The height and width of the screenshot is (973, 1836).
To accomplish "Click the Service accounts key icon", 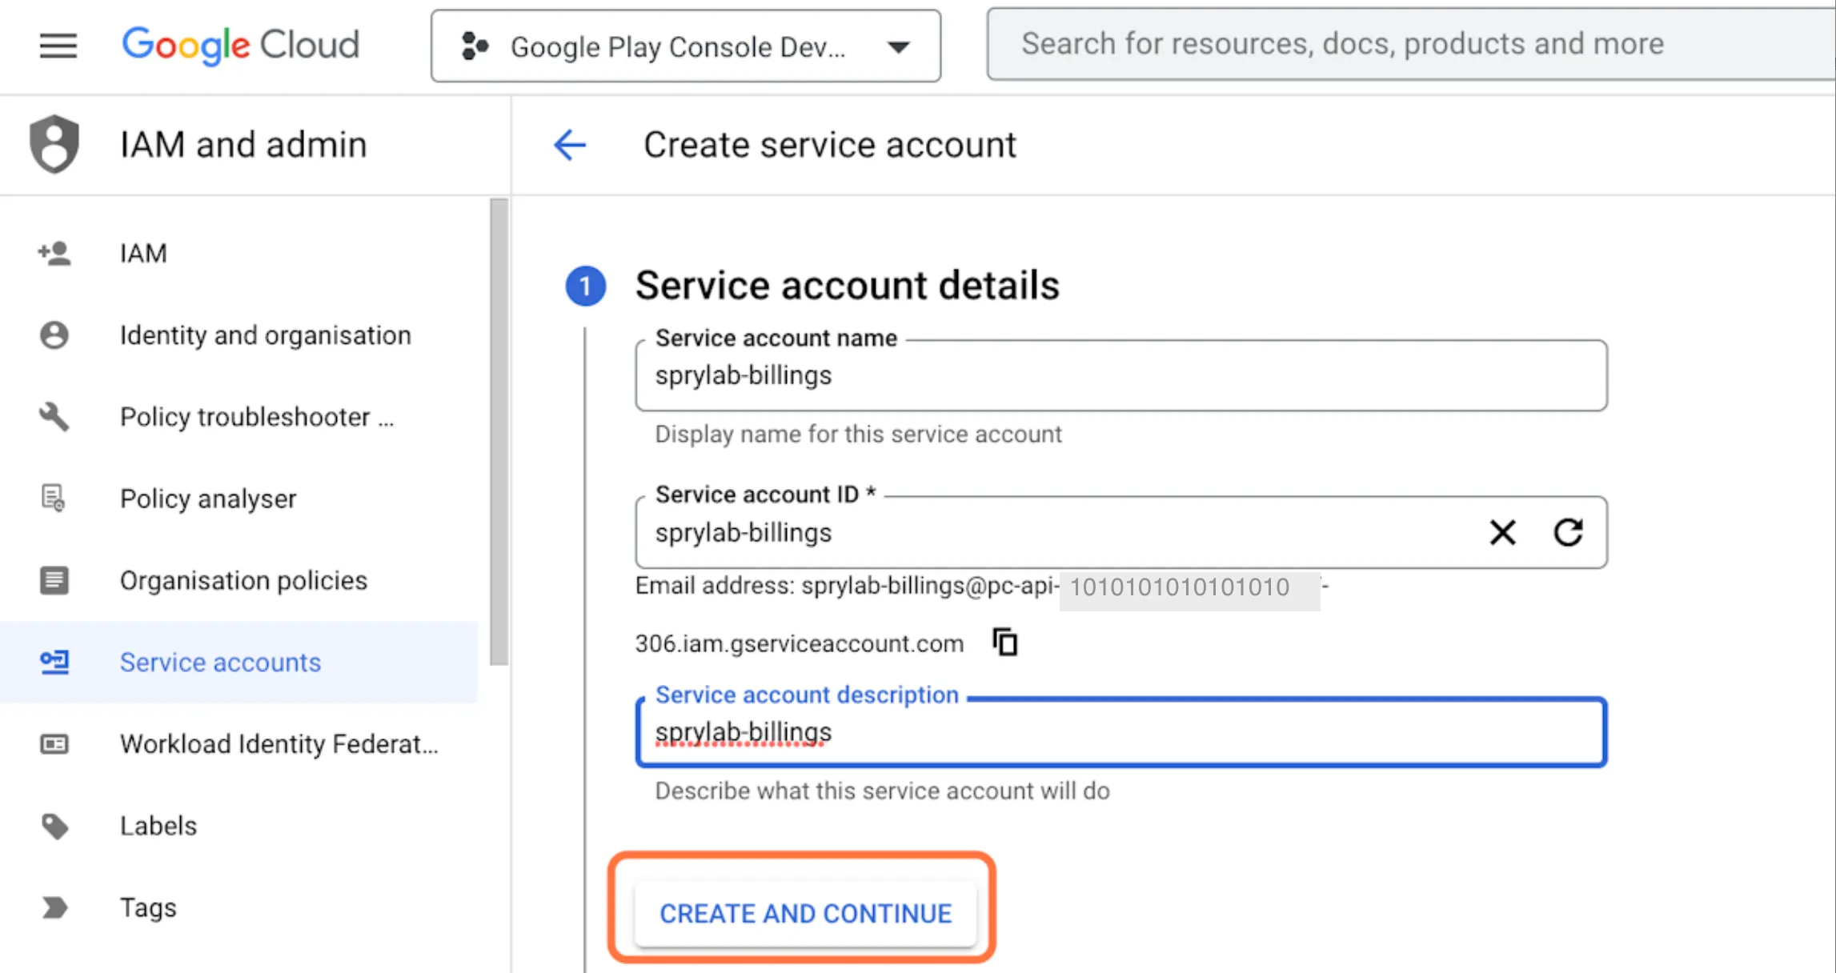I will [x=54, y=663].
